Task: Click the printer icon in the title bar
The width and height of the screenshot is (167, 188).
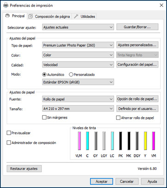Action: coord(6,6)
